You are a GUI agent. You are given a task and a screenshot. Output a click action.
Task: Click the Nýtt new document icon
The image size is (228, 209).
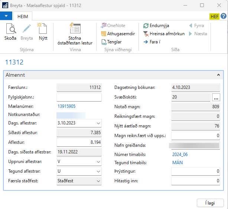(43, 29)
